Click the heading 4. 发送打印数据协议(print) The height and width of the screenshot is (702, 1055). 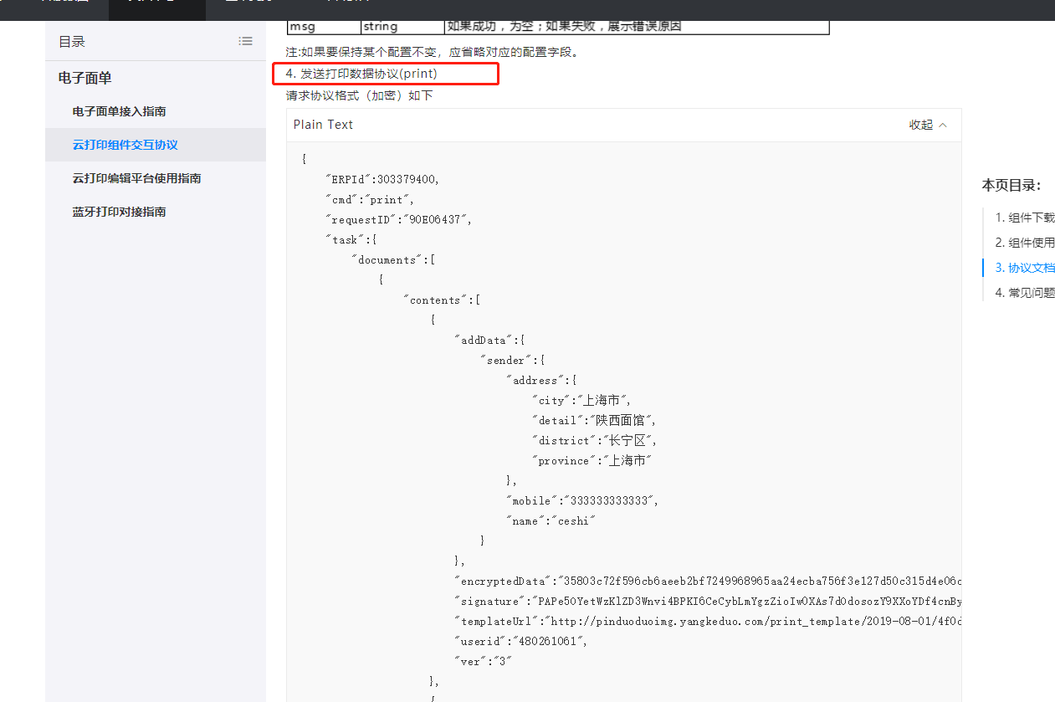[x=361, y=74]
